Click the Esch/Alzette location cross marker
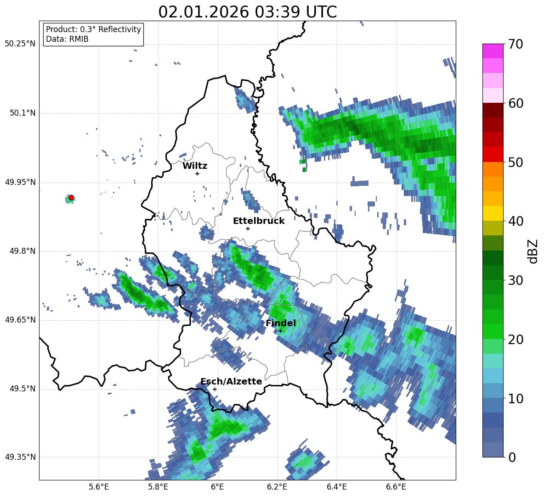544x496 pixels. (215, 389)
